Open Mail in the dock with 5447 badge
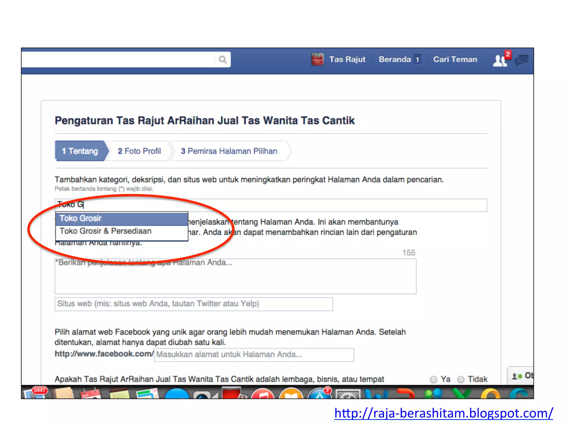Screen dimensions: 571x428 (35, 393)
